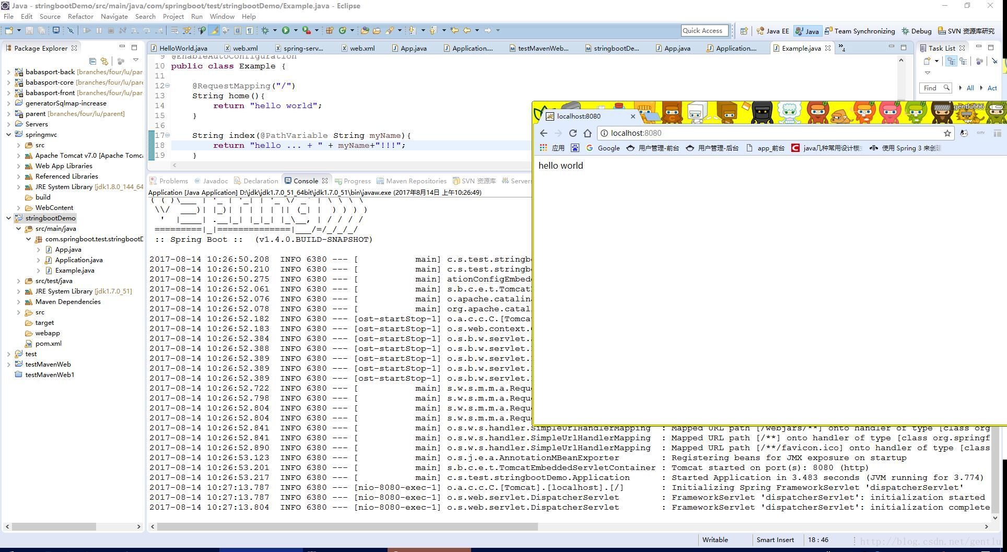
Task: Toggle Mark Occurrences highlighter in toolbar
Action: 214,30
